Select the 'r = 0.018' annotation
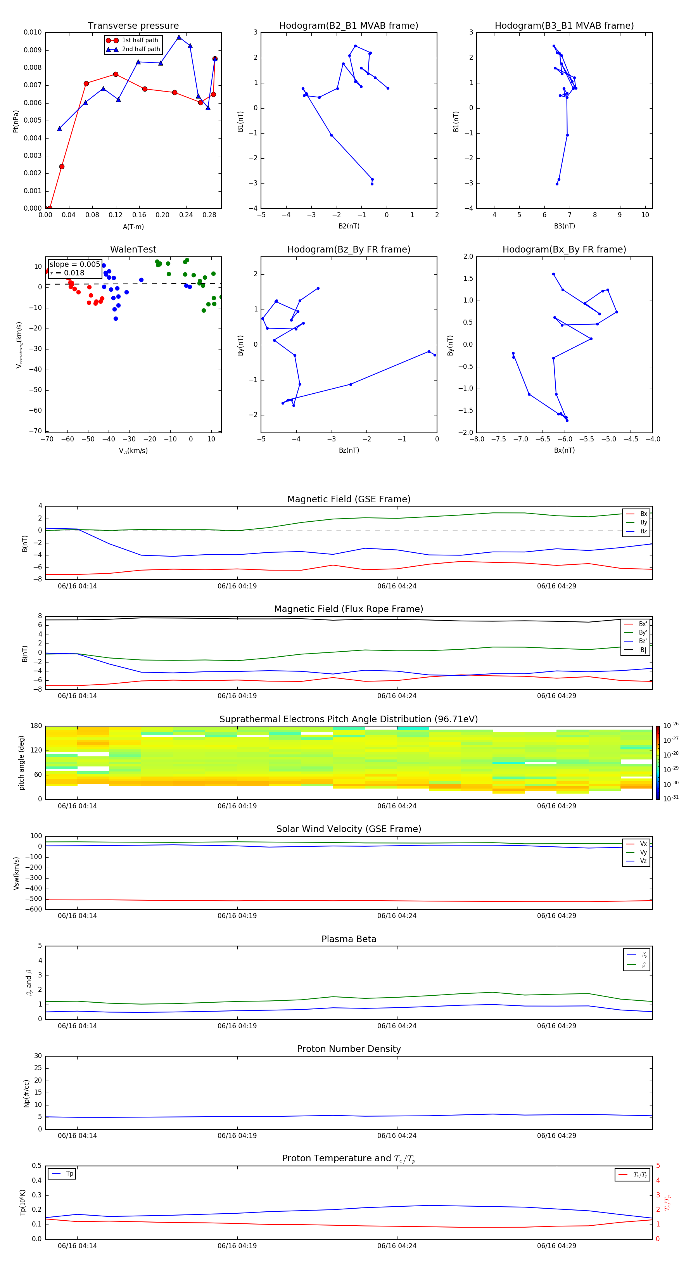This screenshot has height=1280, width=698. (x=67, y=273)
